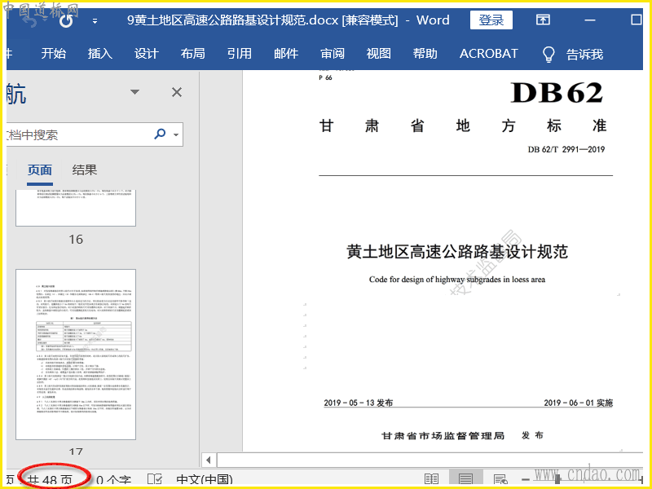Click the English subtitle Code for design
652x489 pixels.
pos(457,280)
